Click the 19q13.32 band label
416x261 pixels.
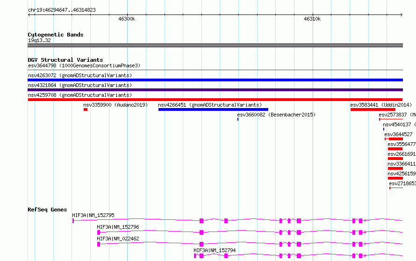(39, 40)
